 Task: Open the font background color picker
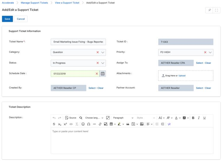[186, 118]
